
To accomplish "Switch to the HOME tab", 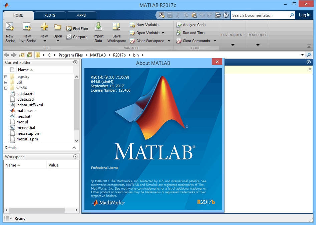I will (x=18, y=15).
